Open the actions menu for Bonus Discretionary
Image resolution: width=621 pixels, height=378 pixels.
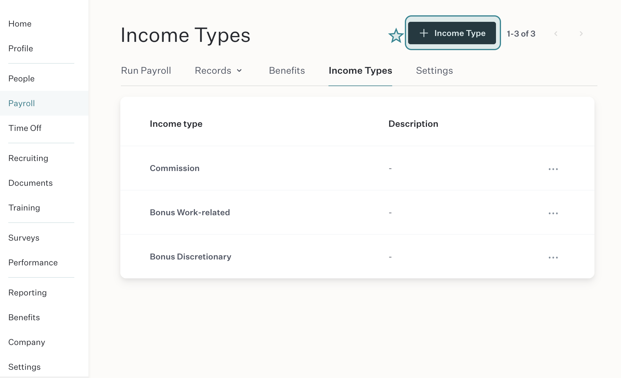[553, 257]
